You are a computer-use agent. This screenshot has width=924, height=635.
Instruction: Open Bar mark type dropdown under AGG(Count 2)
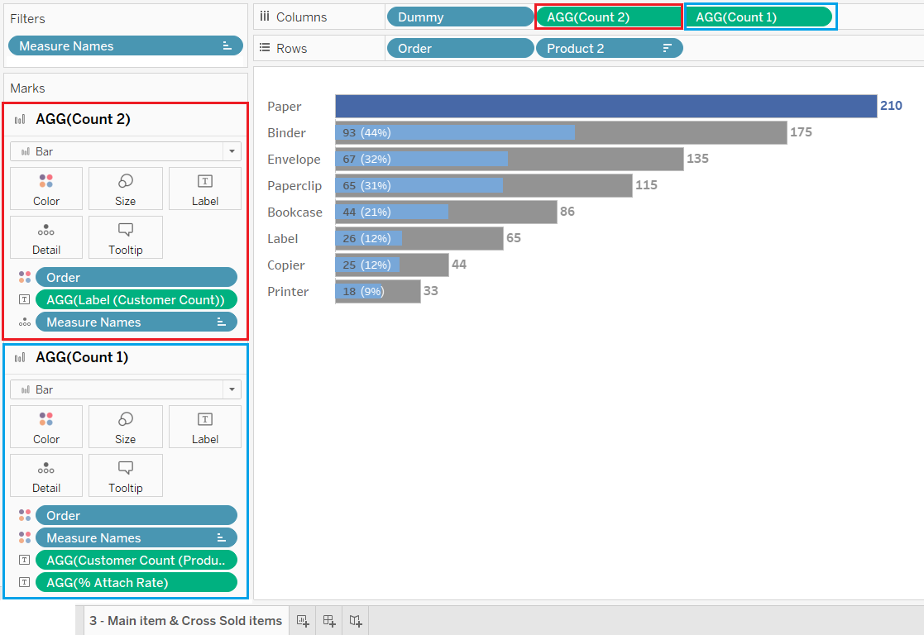232,151
